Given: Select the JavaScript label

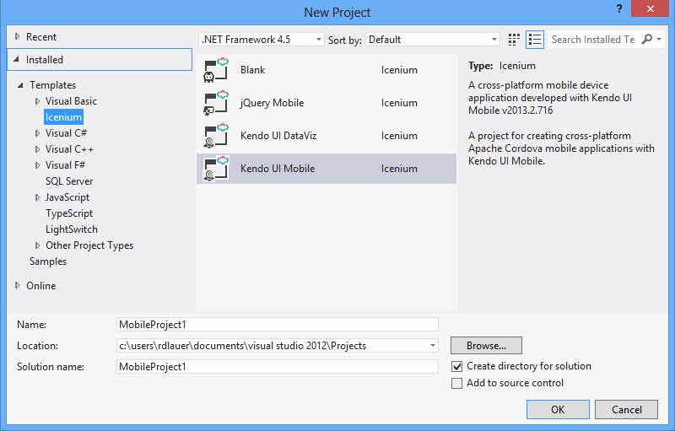Looking at the screenshot, I should (x=67, y=198).
